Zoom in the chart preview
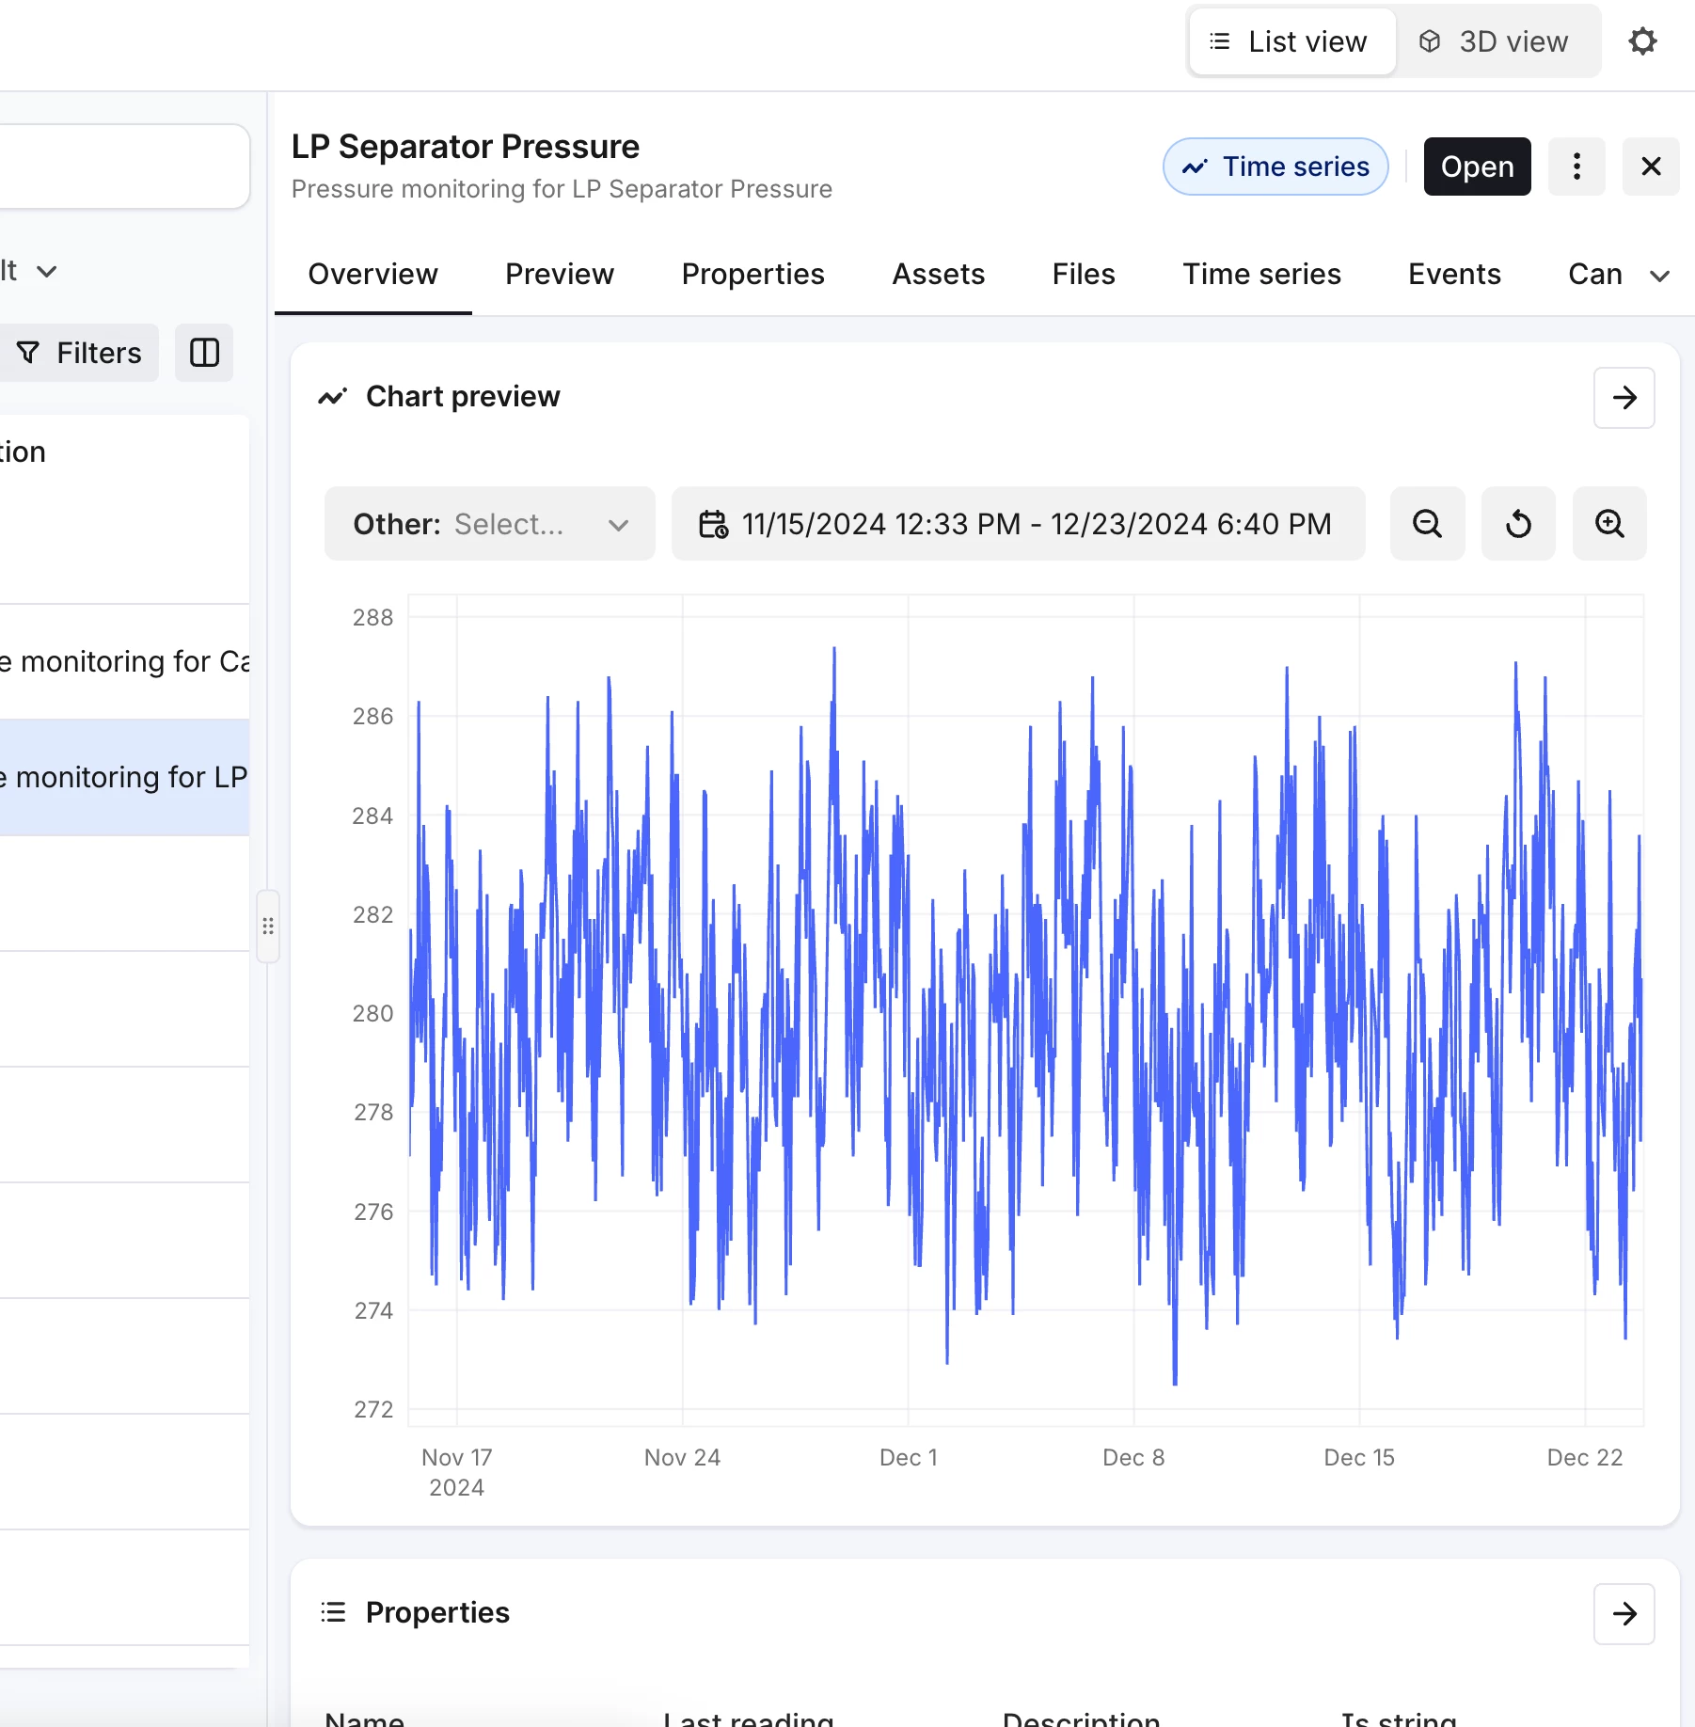 (1609, 524)
